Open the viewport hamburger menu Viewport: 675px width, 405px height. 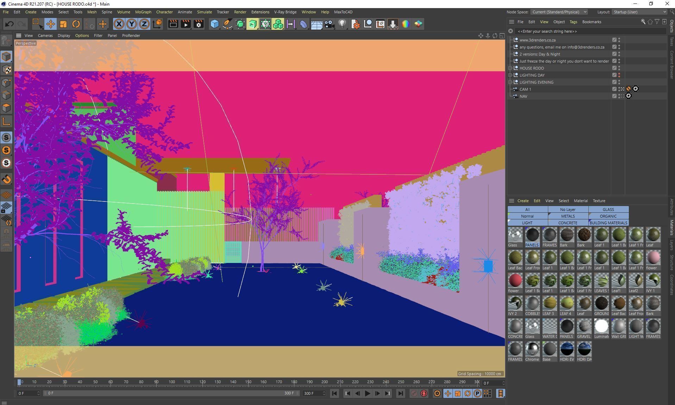click(19, 36)
